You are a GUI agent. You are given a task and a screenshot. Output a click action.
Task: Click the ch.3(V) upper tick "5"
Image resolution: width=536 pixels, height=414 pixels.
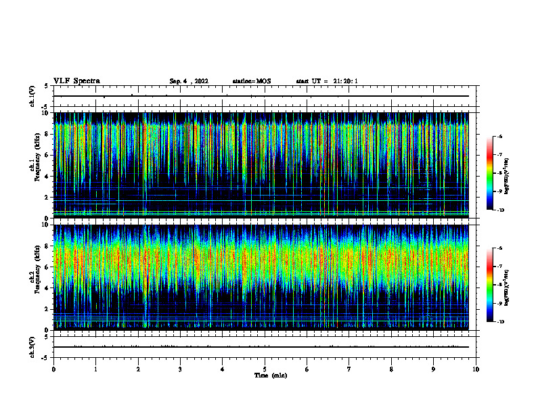(47, 337)
